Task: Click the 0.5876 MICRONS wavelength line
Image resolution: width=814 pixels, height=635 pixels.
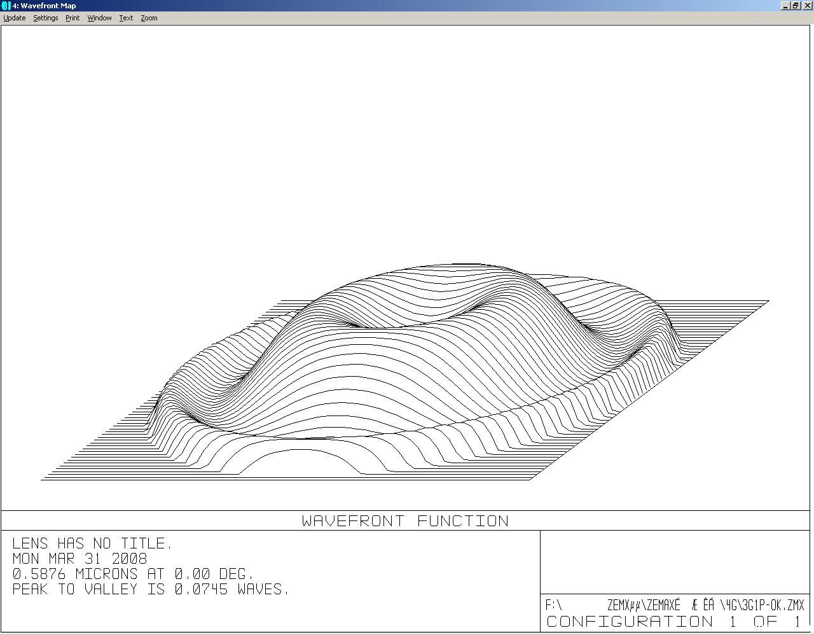Action: click(133, 574)
